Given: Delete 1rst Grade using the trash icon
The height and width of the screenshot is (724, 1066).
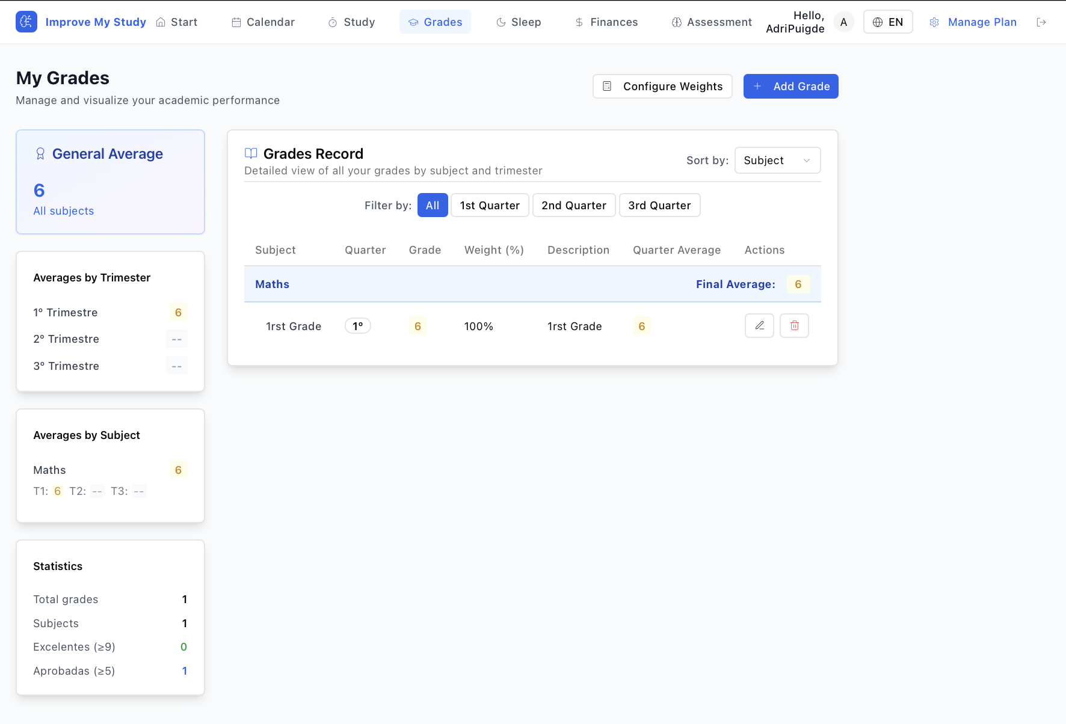Looking at the screenshot, I should (794, 325).
